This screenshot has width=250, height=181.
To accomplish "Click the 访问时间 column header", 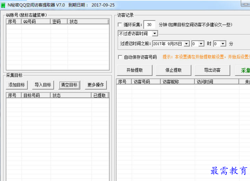I will pos(217,82).
